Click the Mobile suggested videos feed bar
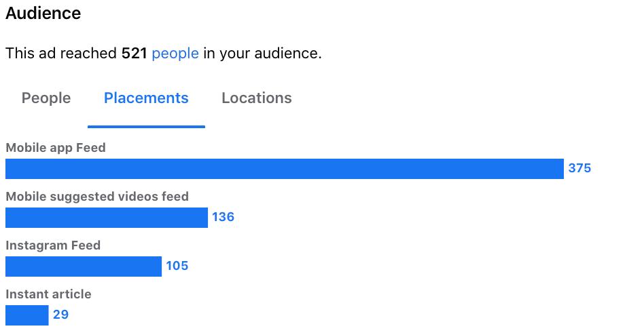This screenshot has width=625, height=335. tap(107, 218)
